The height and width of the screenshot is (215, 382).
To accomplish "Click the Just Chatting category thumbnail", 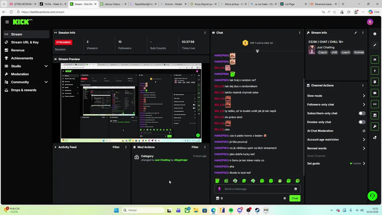I will pos(312,50).
